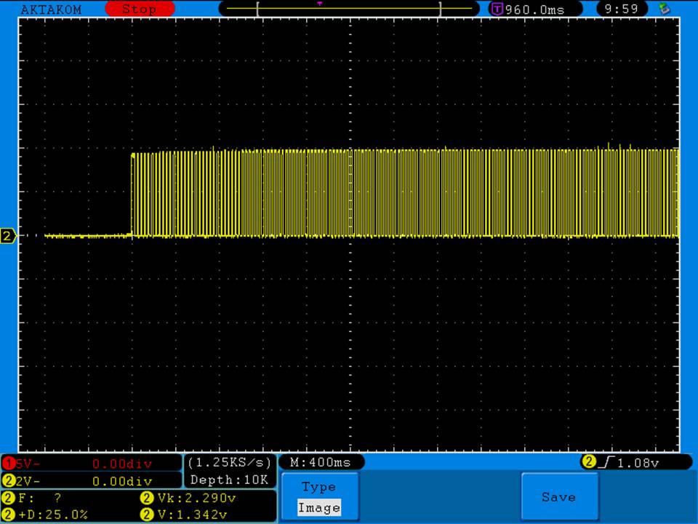Click the 9:59 clock display
The width and height of the screenshot is (698, 524).
click(622, 9)
